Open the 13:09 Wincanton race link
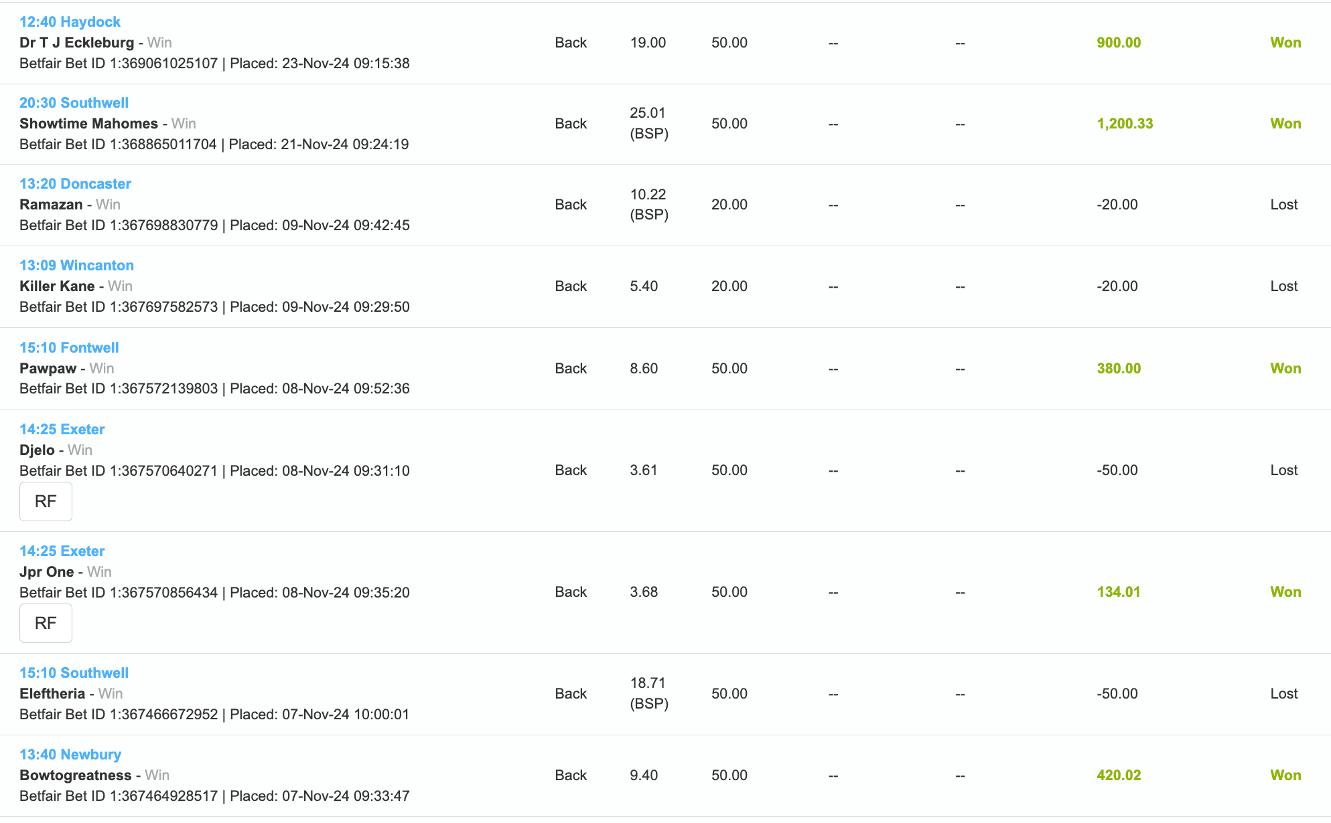This screenshot has height=823, width=1331. click(76, 266)
